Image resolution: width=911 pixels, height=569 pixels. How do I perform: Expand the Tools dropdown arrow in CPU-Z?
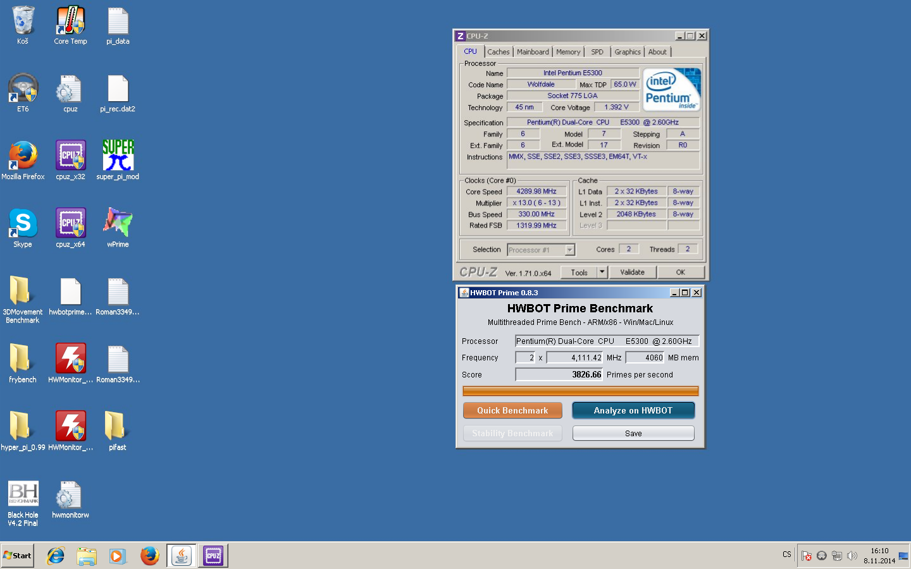[602, 272]
